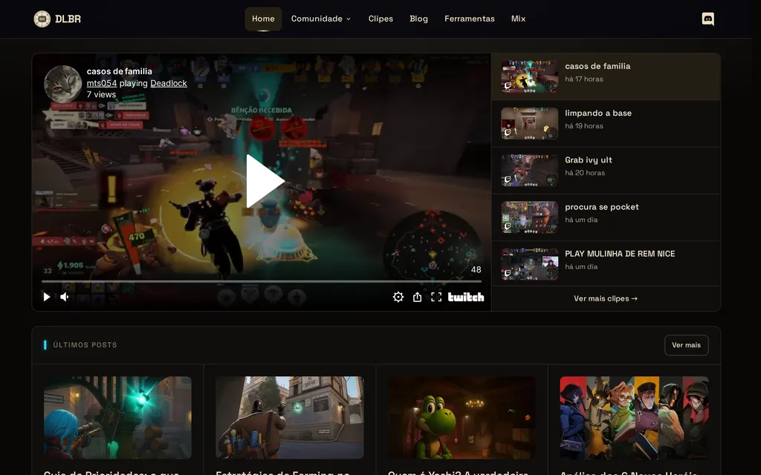Open the Clipes page
The image size is (761, 475).
click(x=380, y=19)
